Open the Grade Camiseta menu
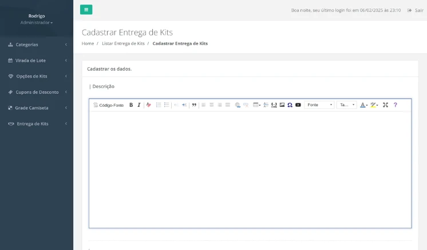Viewport: 427px width, 250px height. [37, 108]
